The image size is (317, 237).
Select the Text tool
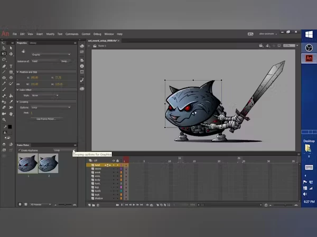coord(11,66)
